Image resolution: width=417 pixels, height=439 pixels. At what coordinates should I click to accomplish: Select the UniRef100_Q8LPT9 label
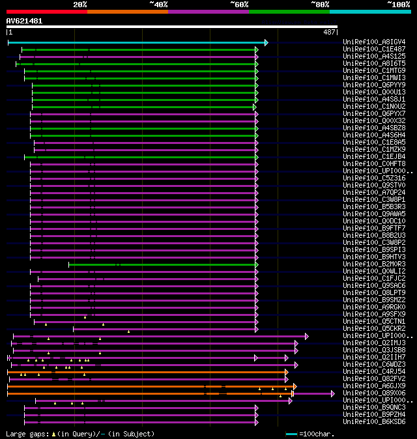[374, 293]
